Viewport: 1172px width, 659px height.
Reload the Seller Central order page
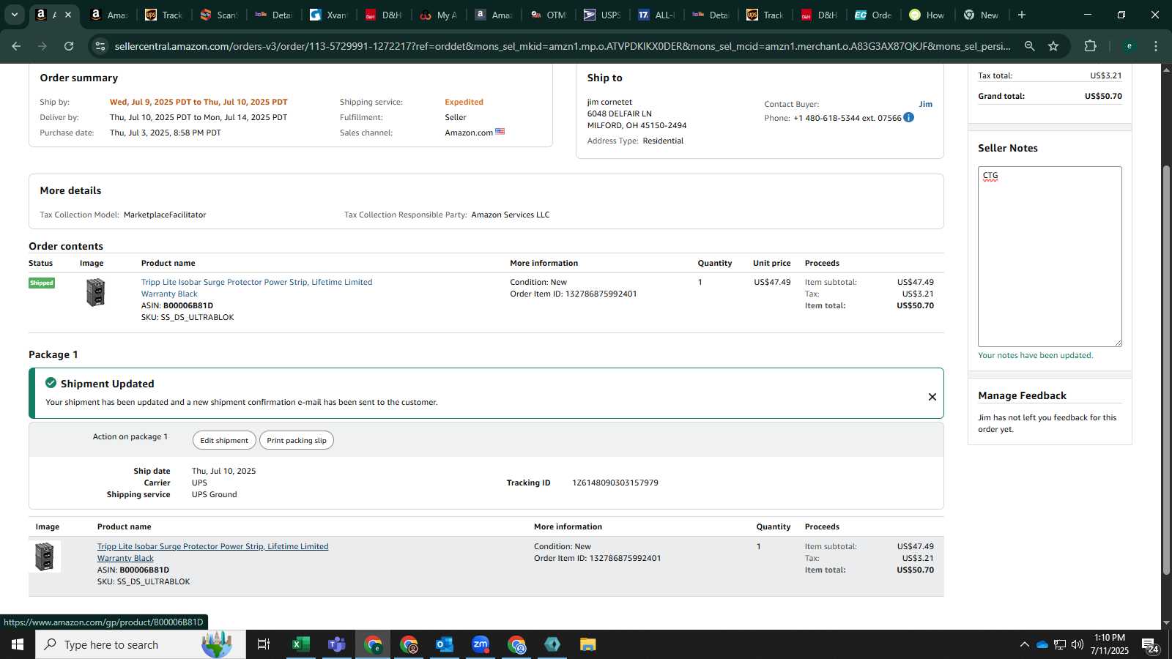(69, 46)
